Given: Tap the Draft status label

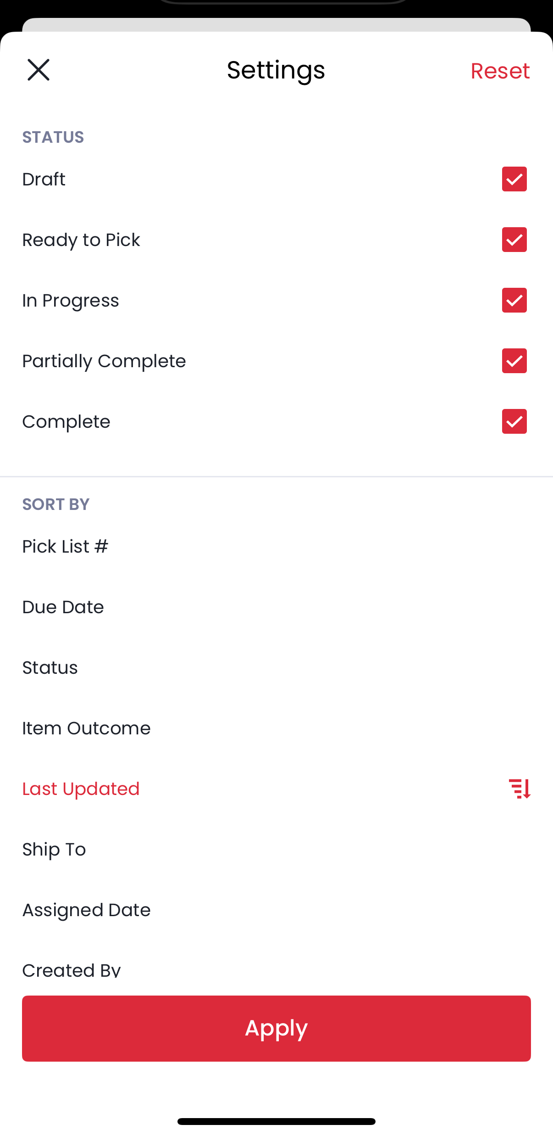Looking at the screenshot, I should click(x=44, y=179).
